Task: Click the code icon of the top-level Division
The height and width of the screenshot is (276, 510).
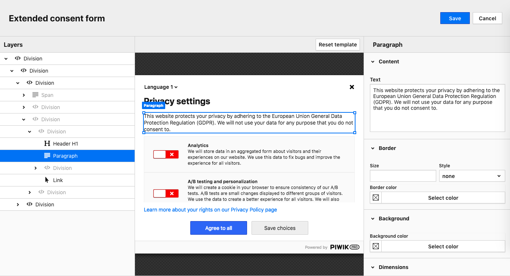Action: pyautogui.click(x=18, y=58)
